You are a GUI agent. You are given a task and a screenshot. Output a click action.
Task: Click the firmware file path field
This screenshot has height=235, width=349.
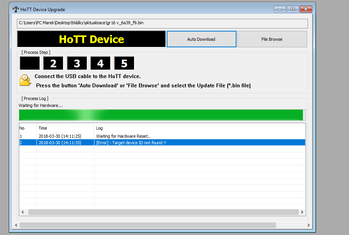(162, 23)
